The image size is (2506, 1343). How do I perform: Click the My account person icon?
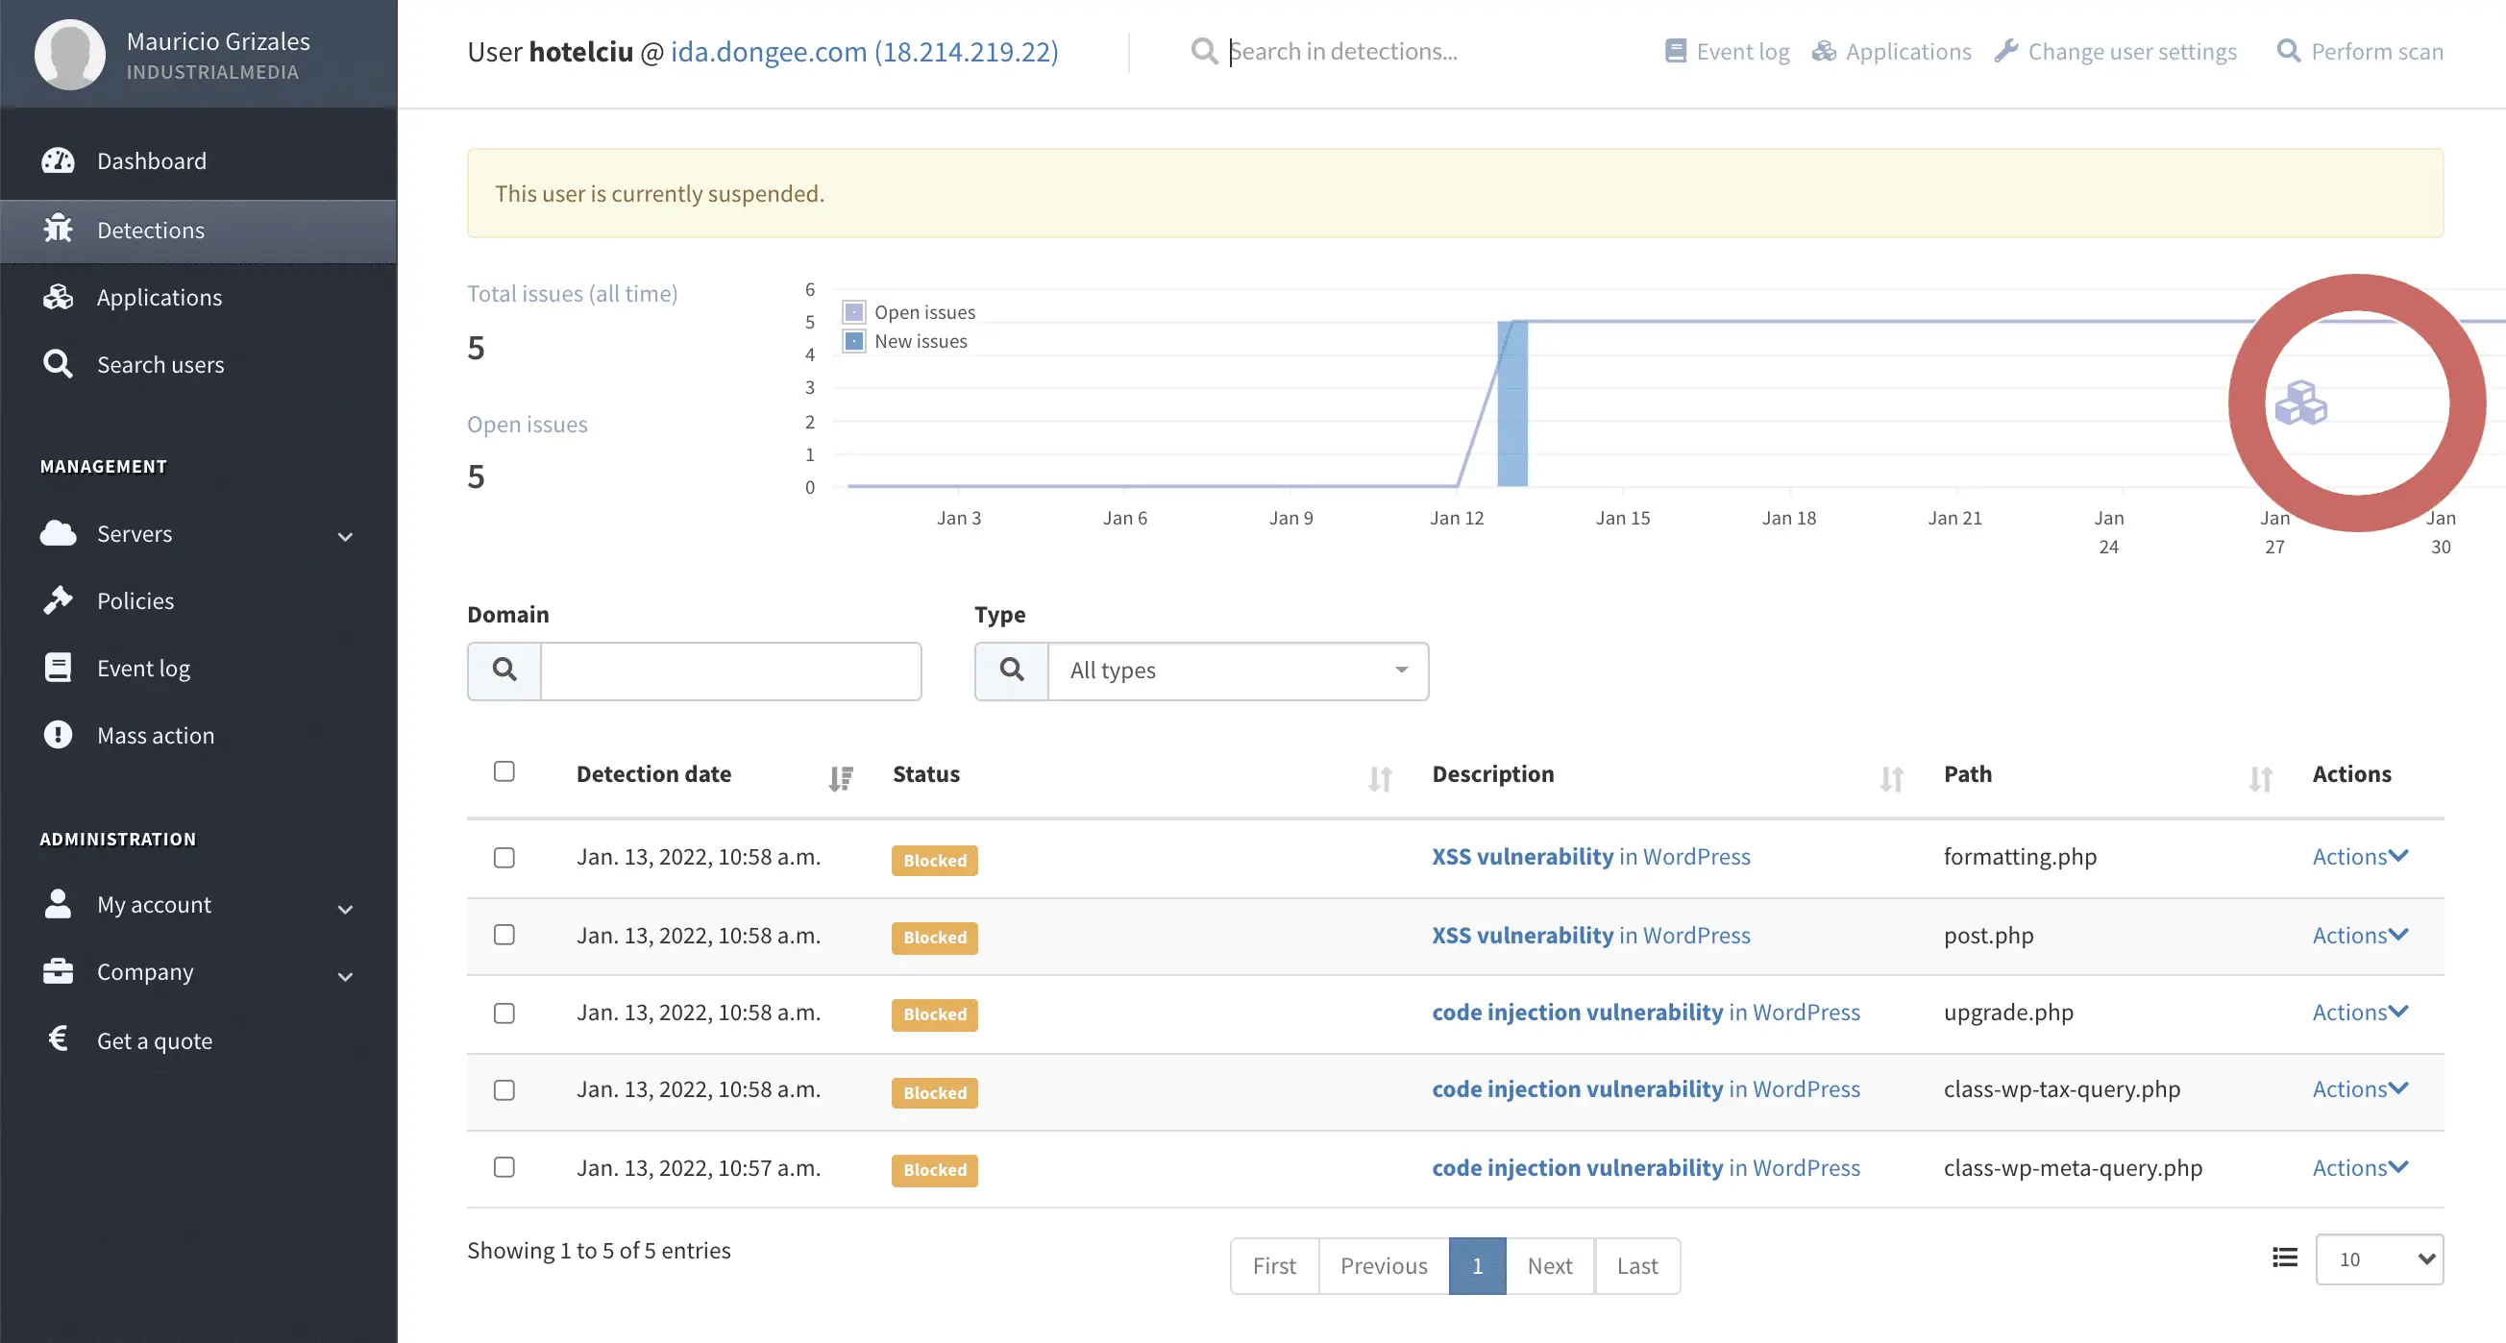point(59,903)
